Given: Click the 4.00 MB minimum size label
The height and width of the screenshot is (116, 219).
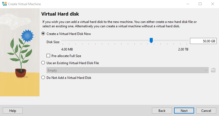Looking at the screenshot, I should 67,49.
